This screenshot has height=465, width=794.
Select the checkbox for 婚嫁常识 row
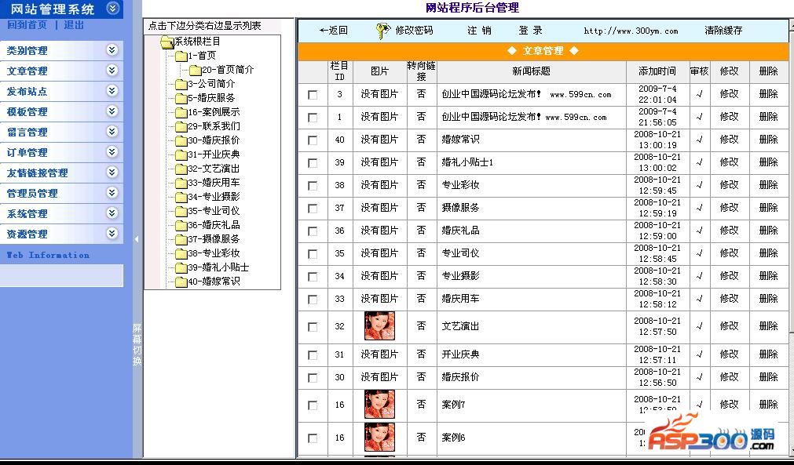point(313,140)
